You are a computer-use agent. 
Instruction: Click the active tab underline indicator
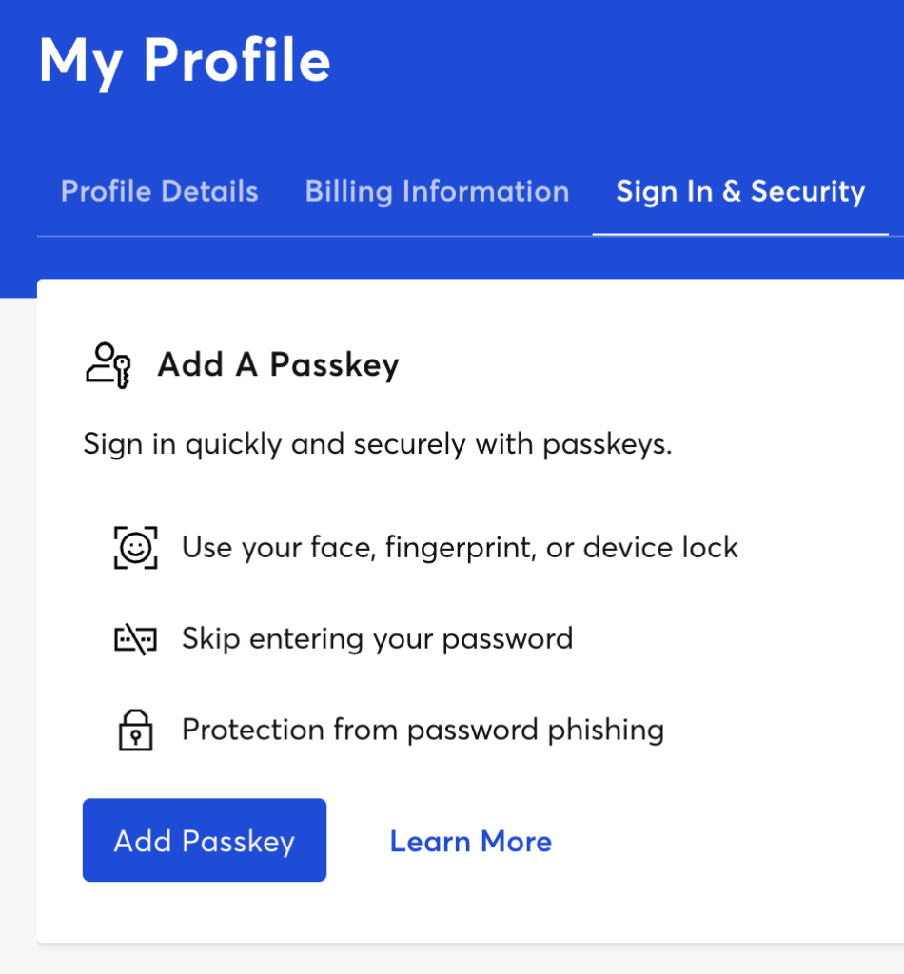[739, 231]
